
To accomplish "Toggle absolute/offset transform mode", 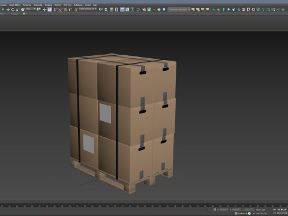I will (215, 209).
